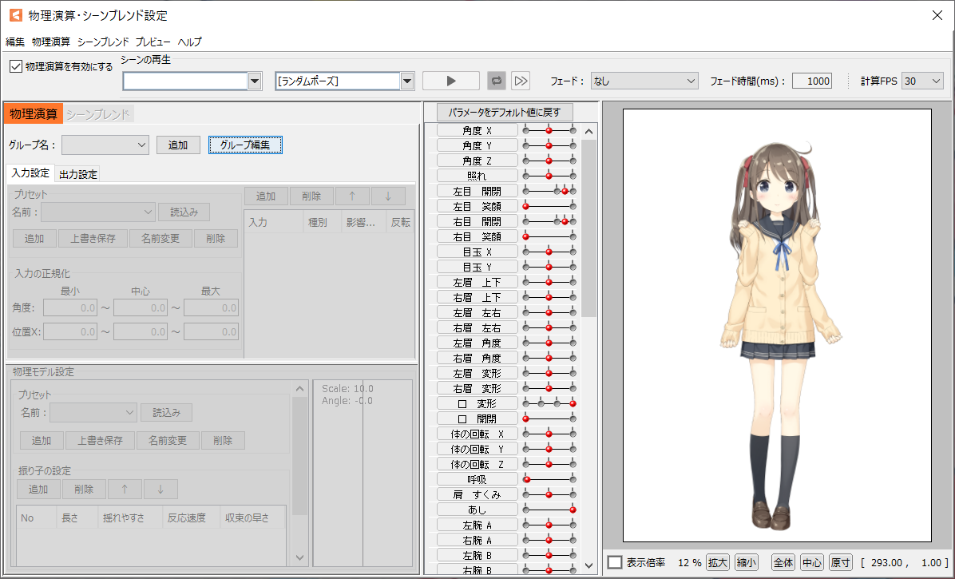Click the 角度 X parameter slider
The image size is (955, 579).
coord(549,130)
